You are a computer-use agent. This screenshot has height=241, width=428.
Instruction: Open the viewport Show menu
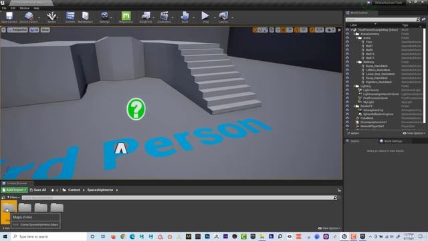coord(45,29)
